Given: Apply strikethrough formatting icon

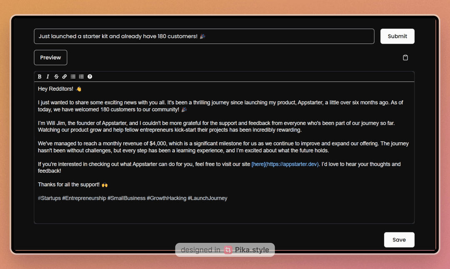Looking at the screenshot, I should (x=56, y=77).
